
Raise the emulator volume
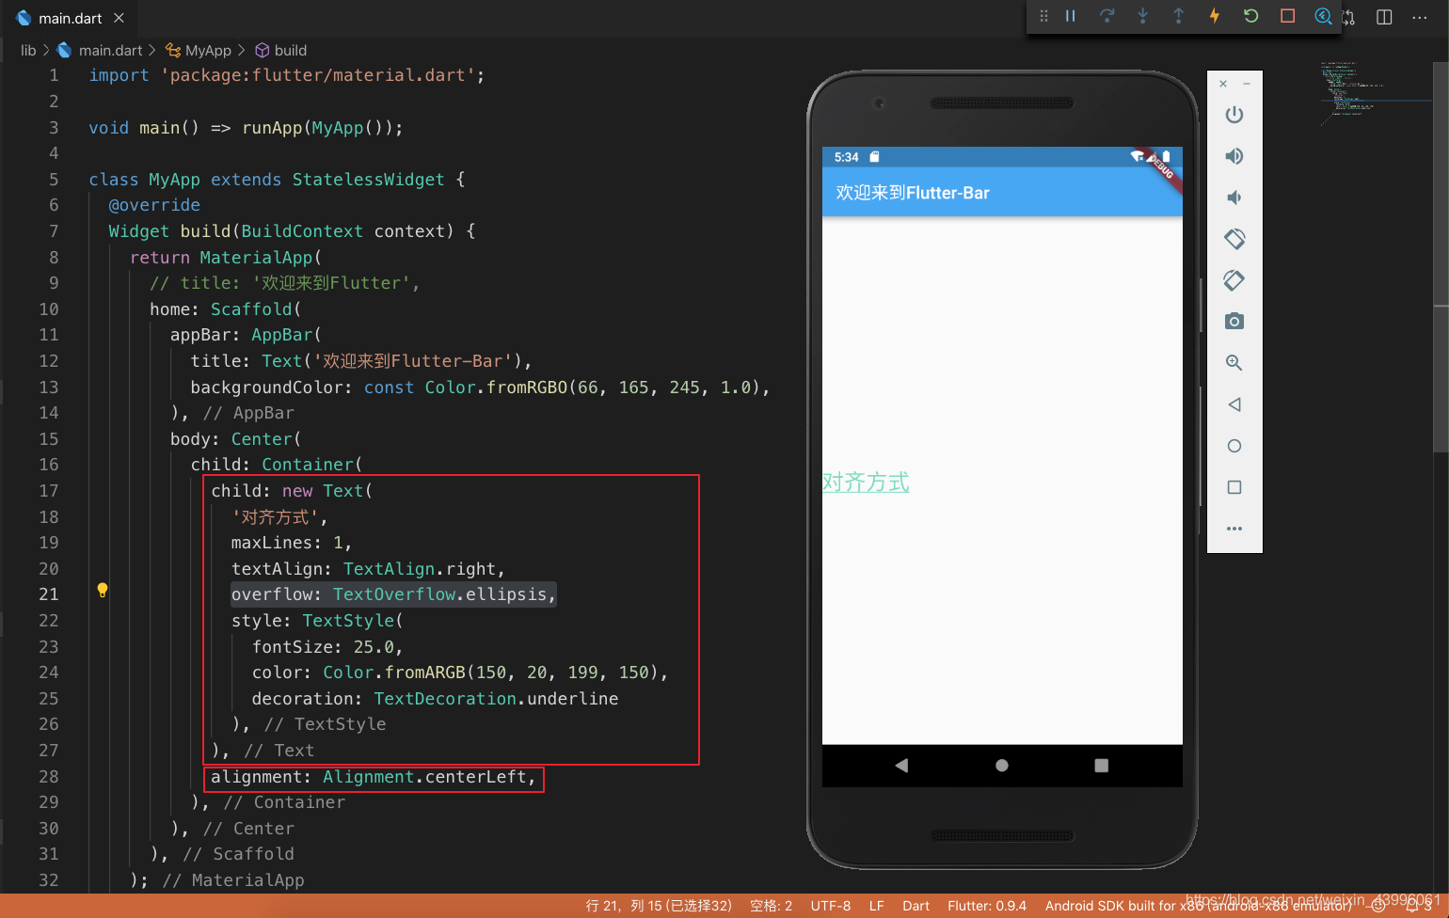(x=1234, y=156)
